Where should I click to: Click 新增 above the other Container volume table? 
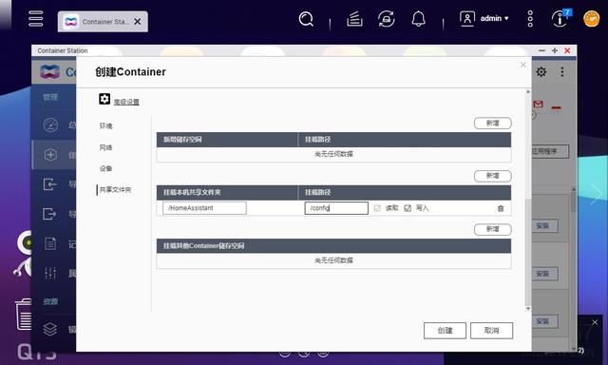point(492,229)
